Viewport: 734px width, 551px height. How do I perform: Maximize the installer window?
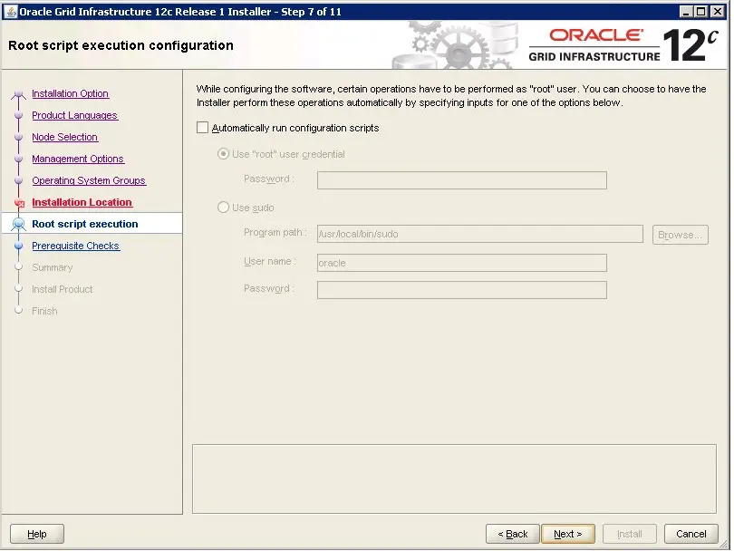point(701,11)
